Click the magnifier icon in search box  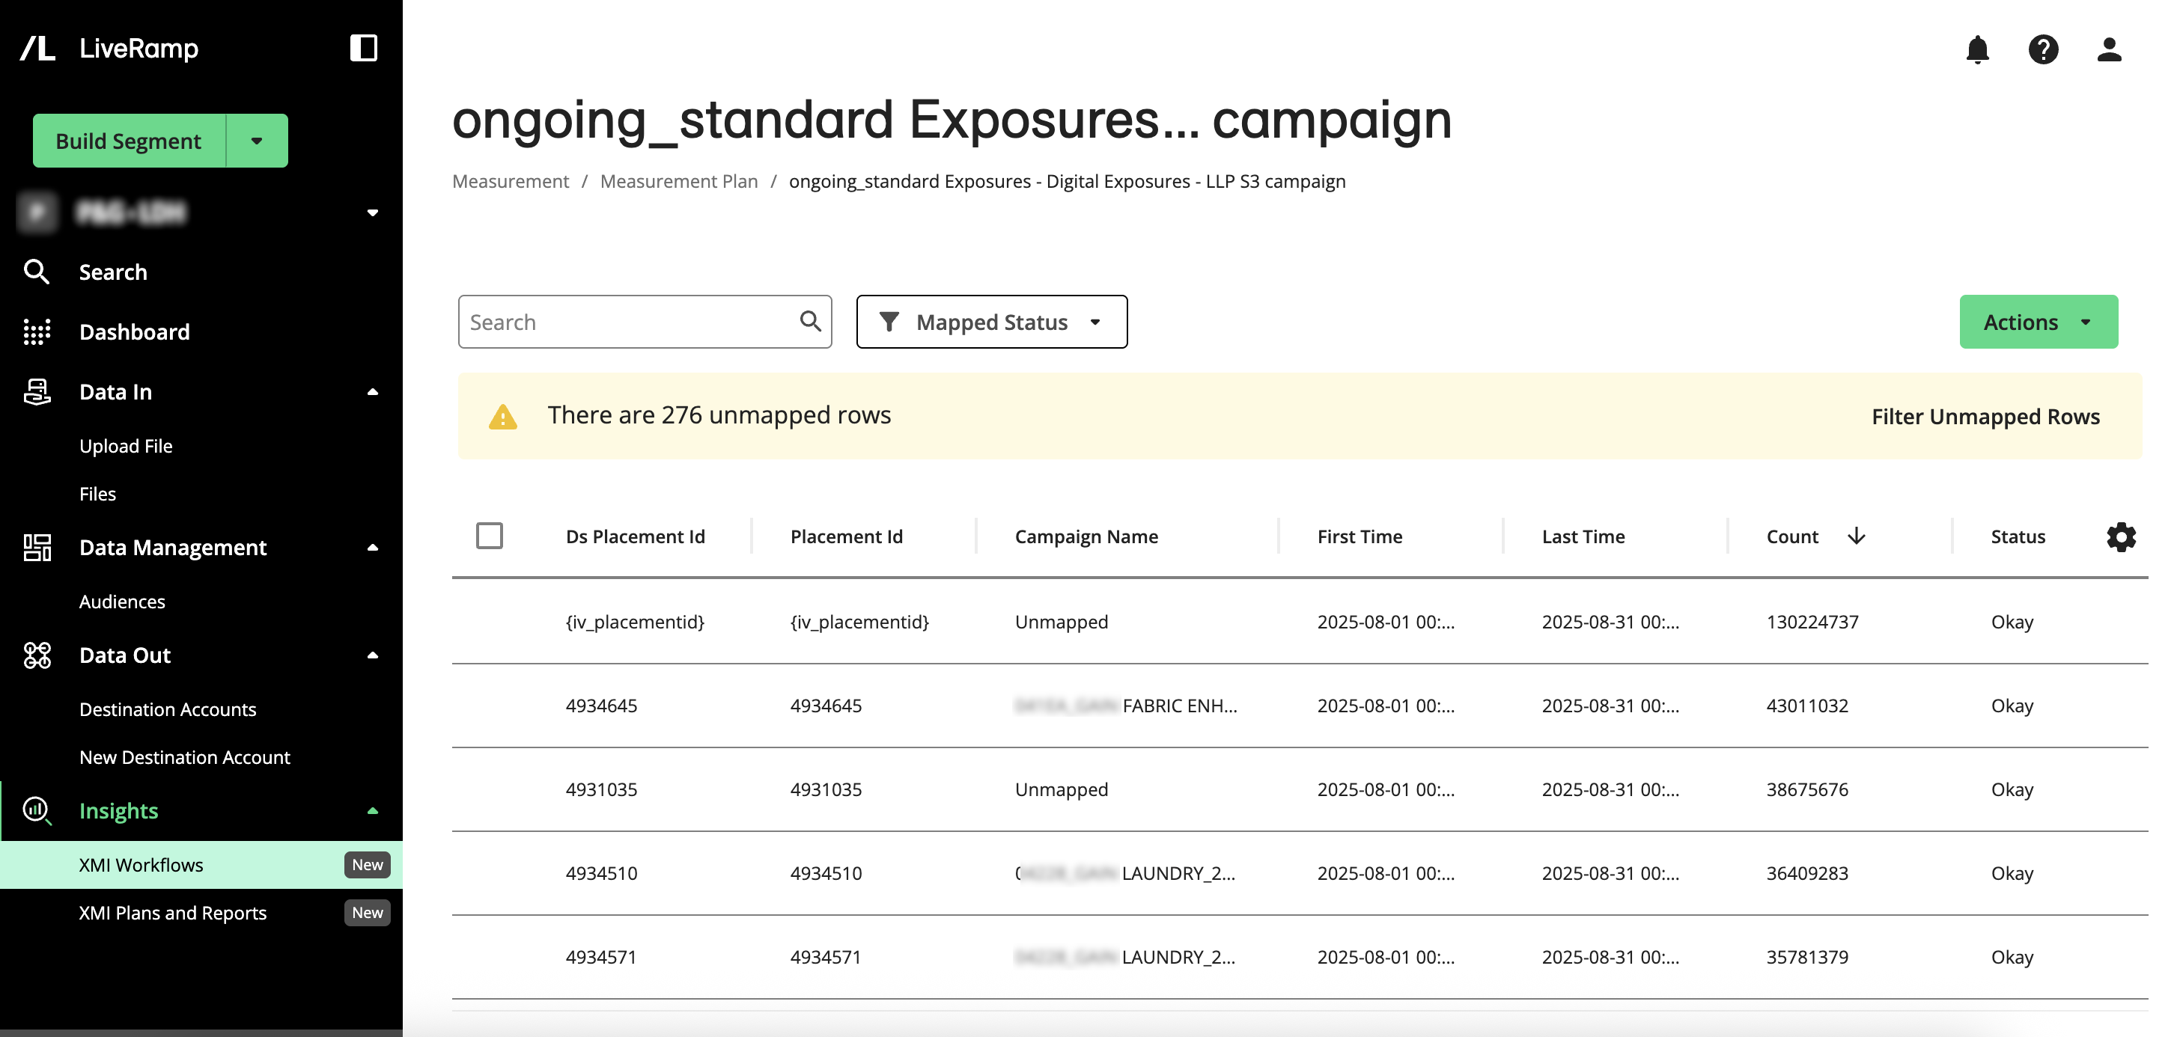tap(810, 321)
